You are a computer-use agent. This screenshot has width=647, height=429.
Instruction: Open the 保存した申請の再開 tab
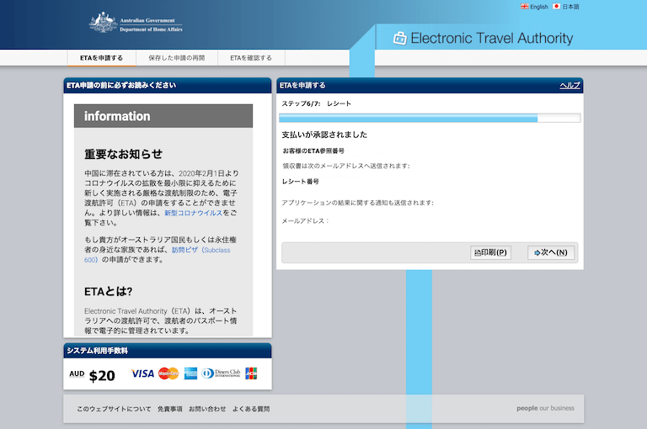[177, 58]
